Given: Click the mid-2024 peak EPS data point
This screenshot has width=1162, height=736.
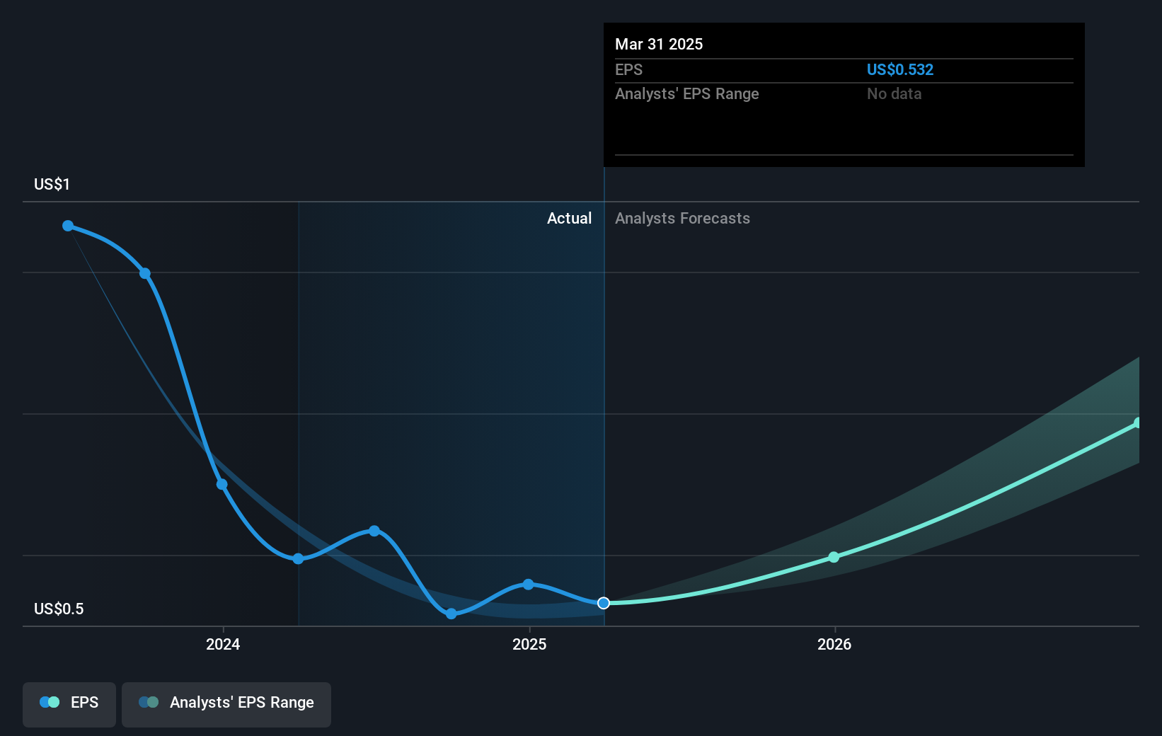Looking at the screenshot, I should click(374, 531).
